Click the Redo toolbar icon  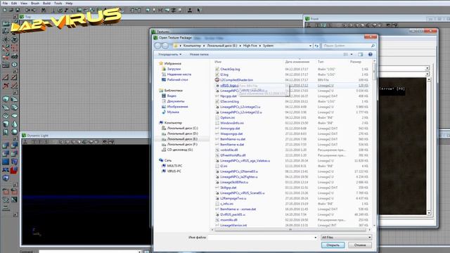(34, 10)
